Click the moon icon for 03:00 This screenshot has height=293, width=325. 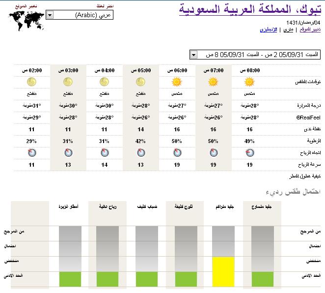tap(68, 82)
